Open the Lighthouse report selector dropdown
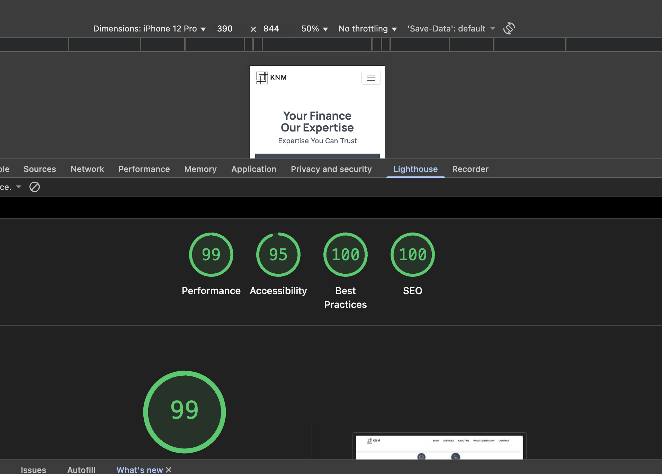The width and height of the screenshot is (662, 474). pos(11,187)
